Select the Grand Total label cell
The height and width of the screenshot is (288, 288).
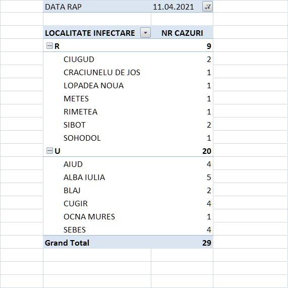[97, 243]
